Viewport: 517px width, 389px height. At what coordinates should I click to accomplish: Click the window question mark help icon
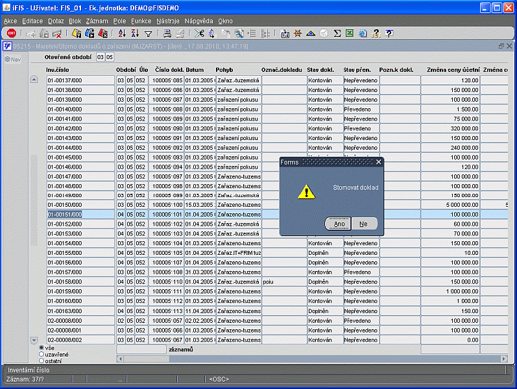tap(389, 33)
